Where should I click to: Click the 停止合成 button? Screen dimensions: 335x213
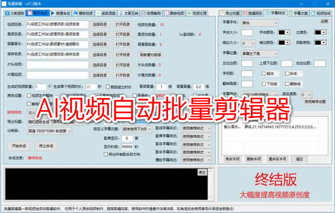click(46, 146)
